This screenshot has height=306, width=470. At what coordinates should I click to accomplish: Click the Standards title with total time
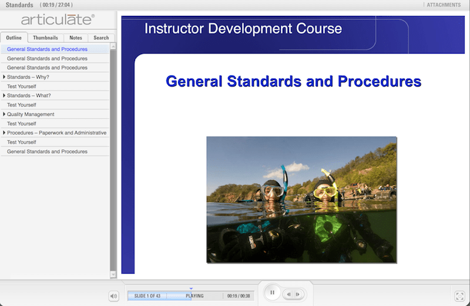[39, 5]
